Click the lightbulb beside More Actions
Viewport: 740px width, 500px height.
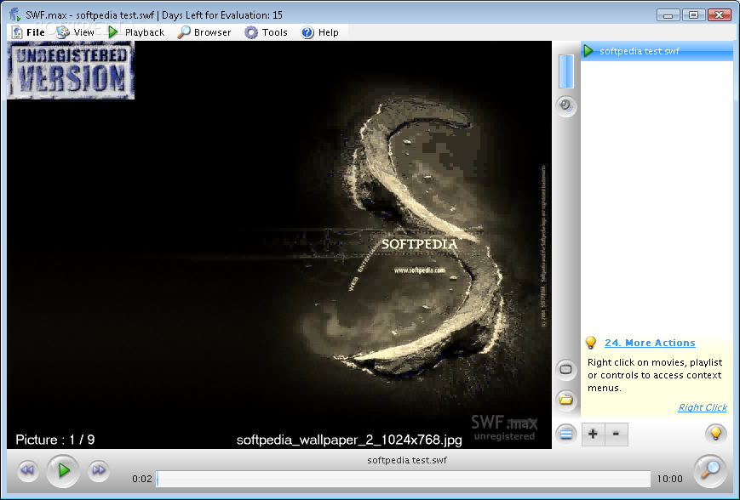pyautogui.click(x=590, y=343)
